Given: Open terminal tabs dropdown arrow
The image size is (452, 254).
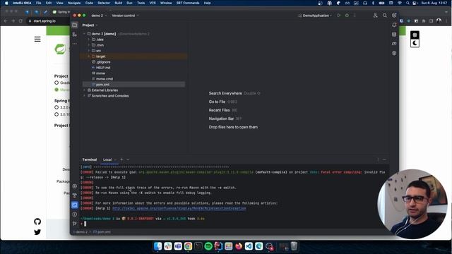Looking at the screenshot, I should tap(128, 159).
